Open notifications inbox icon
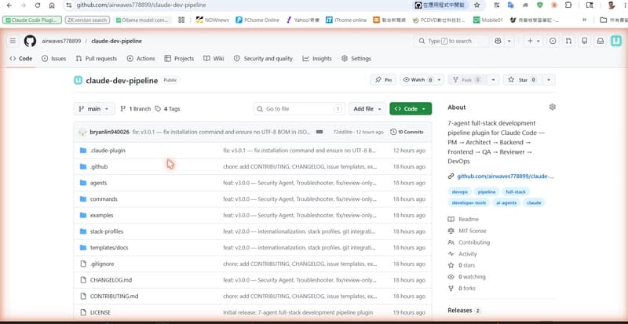The image size is (628, 324). pyautogui.click(x=601, y=41)
